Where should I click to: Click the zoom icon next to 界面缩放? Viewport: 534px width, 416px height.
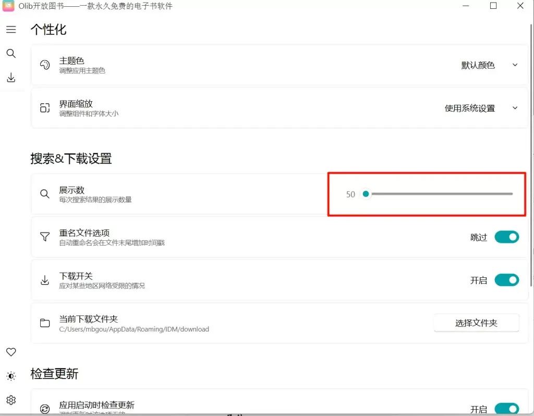(45, 108)
